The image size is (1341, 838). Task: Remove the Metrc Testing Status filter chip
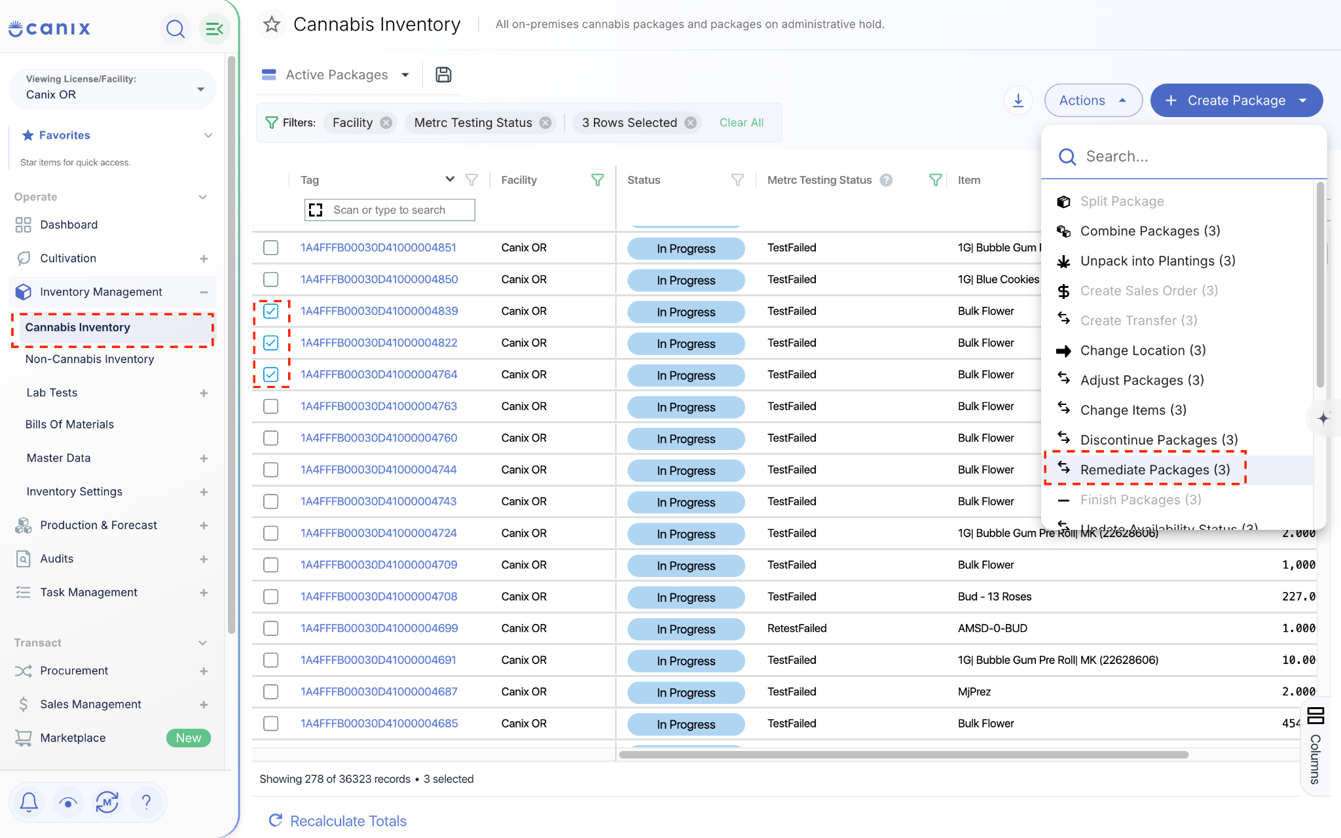545,123
